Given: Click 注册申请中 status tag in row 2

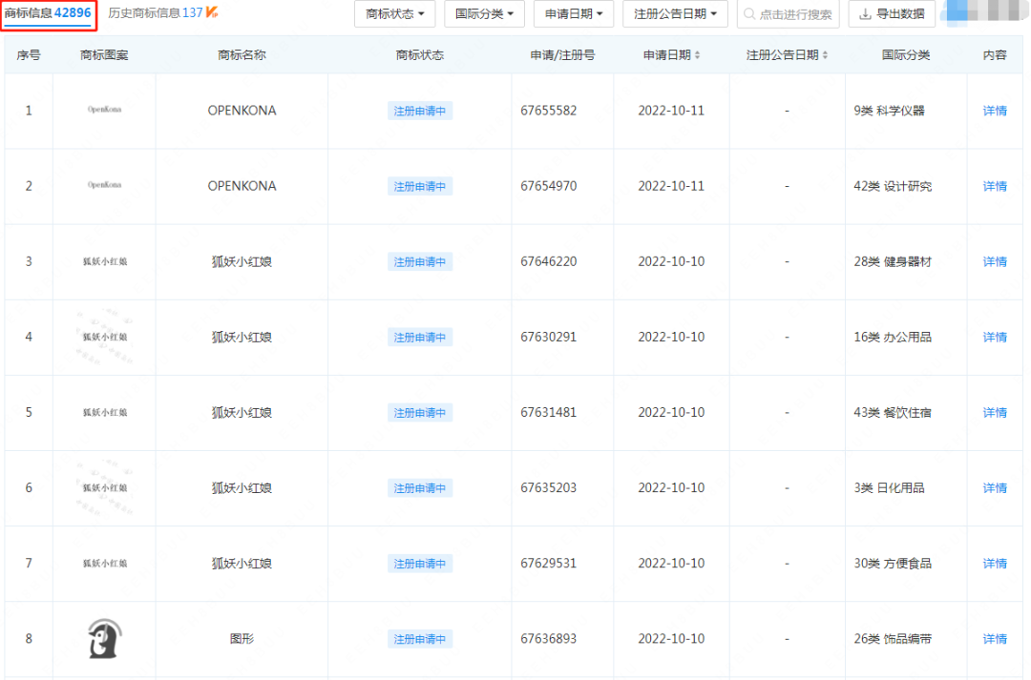Looking at the screenshot, I should point(420,186).
